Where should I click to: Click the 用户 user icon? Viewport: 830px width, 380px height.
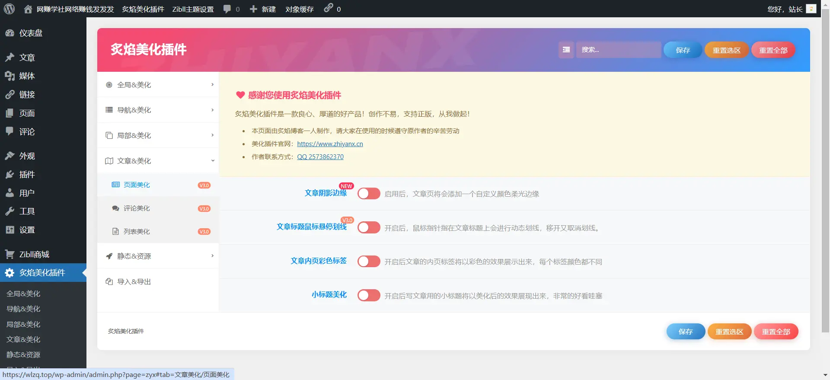coord(10,193)
